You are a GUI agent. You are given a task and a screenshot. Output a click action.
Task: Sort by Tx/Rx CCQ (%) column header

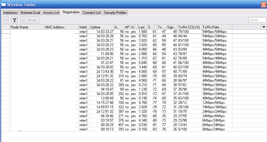pyautogui.click(x=189, y=27)
